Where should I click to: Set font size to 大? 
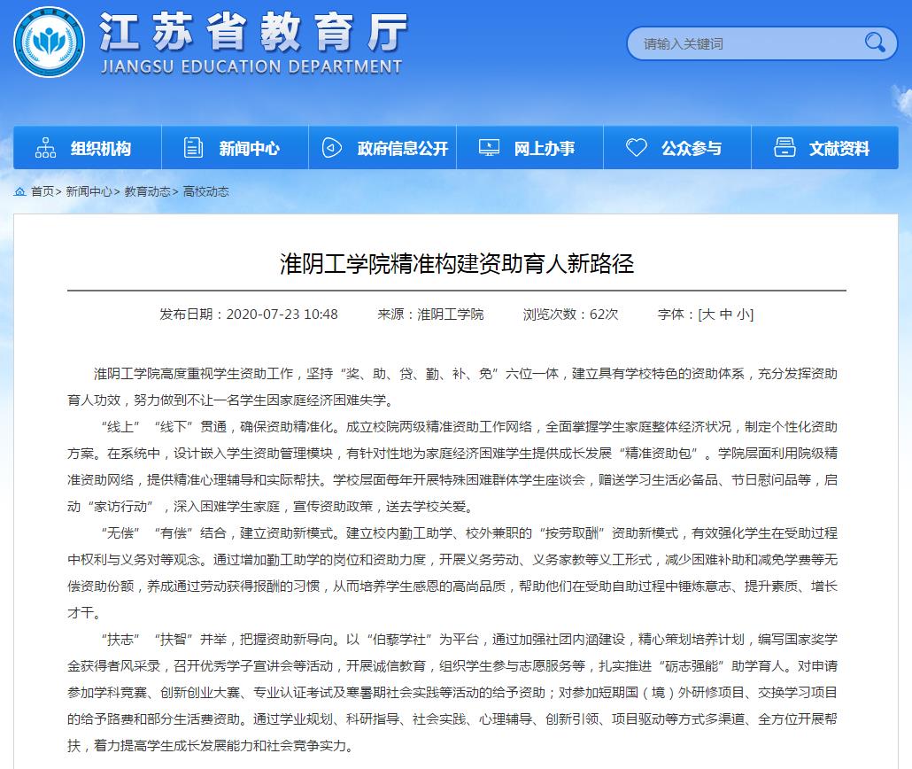pyautogui.click(x=708, y=315)
